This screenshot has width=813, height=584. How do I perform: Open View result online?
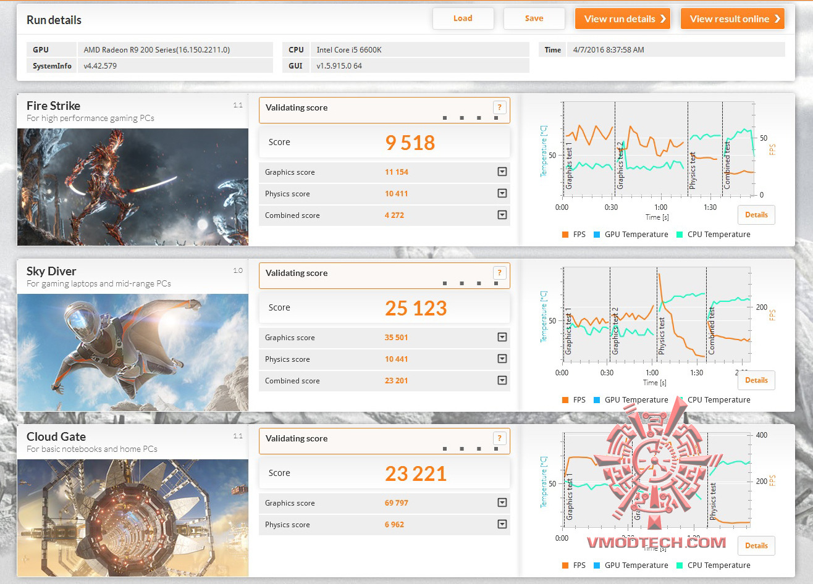click(733, 19)
